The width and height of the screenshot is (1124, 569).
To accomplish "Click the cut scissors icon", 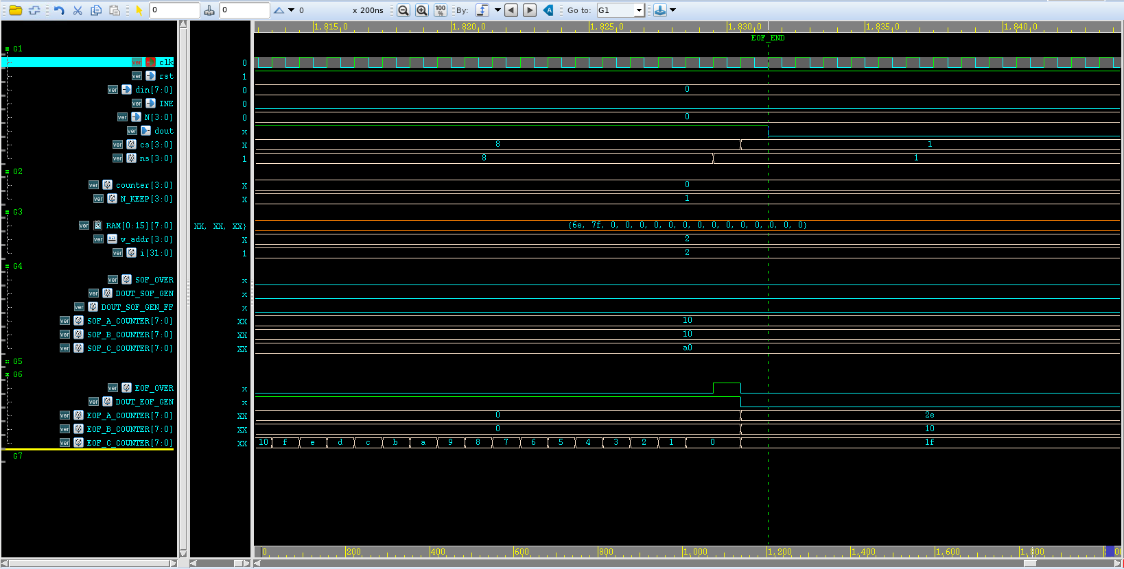I will (x=78, y=10).
